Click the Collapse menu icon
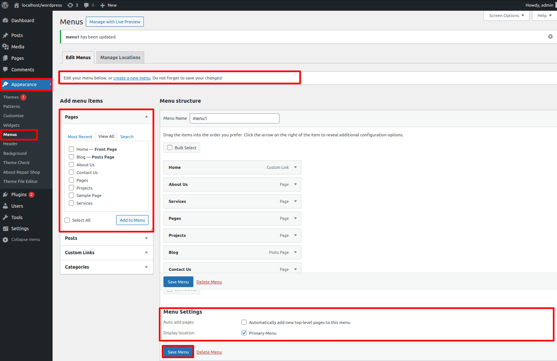The image size is (557, 361). tap(6, 240)
